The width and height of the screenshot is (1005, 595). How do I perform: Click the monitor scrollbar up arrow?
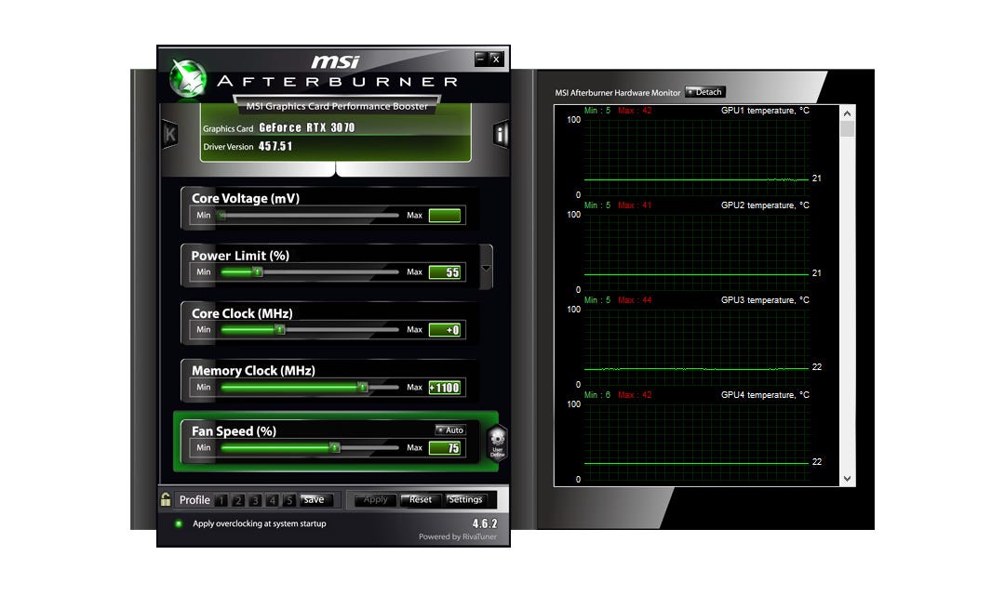coord(848,113)
